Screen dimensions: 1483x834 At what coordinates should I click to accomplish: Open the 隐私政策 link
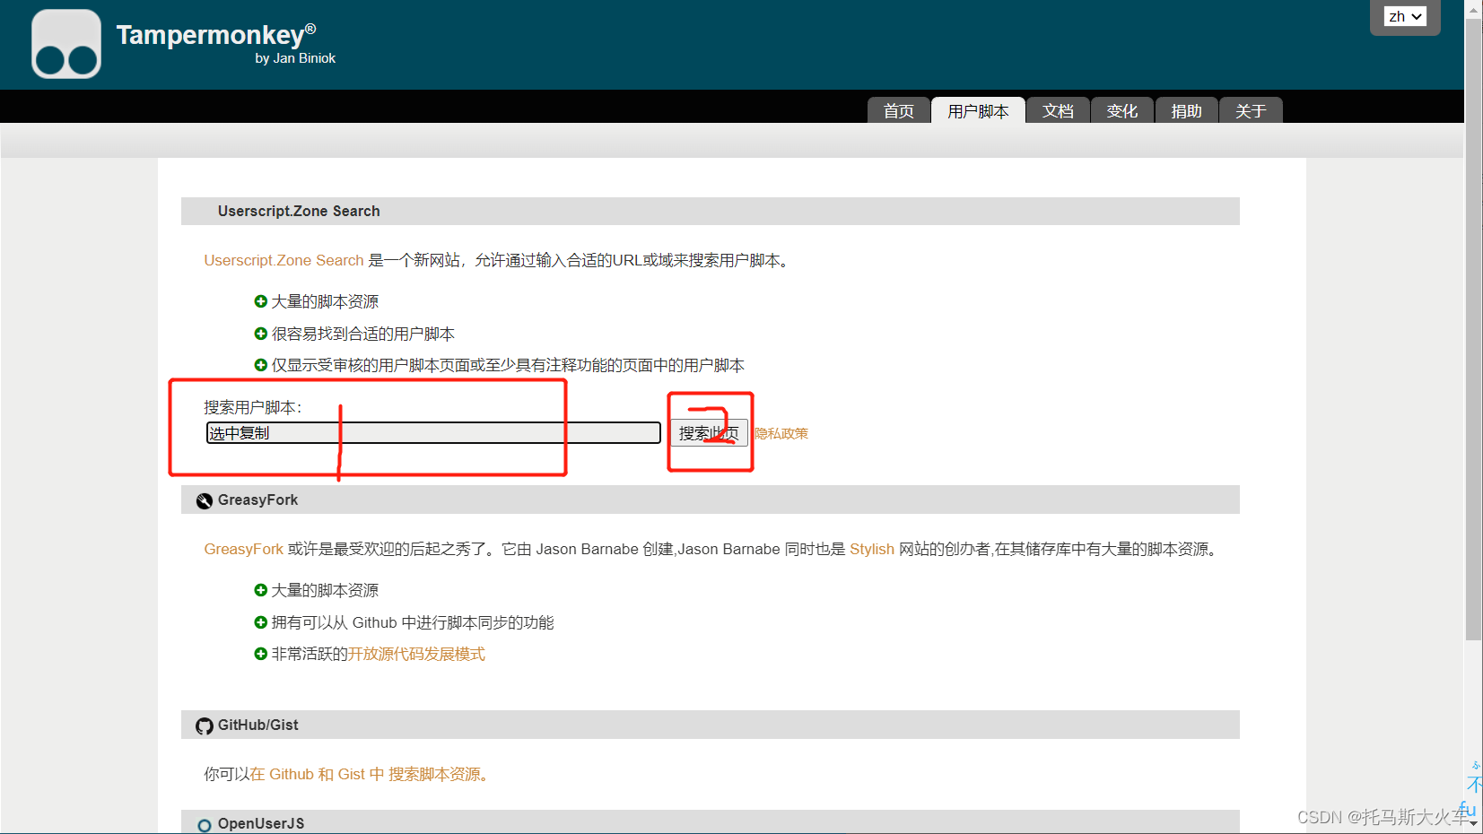click(781, 433)
